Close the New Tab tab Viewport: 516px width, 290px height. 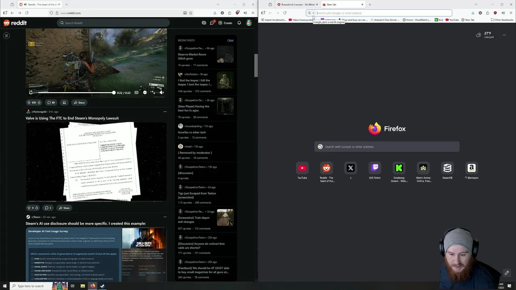point(362,4)
